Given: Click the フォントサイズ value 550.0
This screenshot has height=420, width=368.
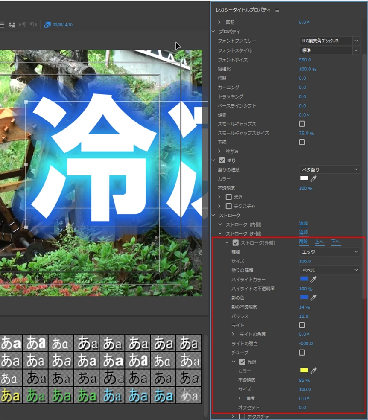Looking at the screenshot, I should coord(305,60).
